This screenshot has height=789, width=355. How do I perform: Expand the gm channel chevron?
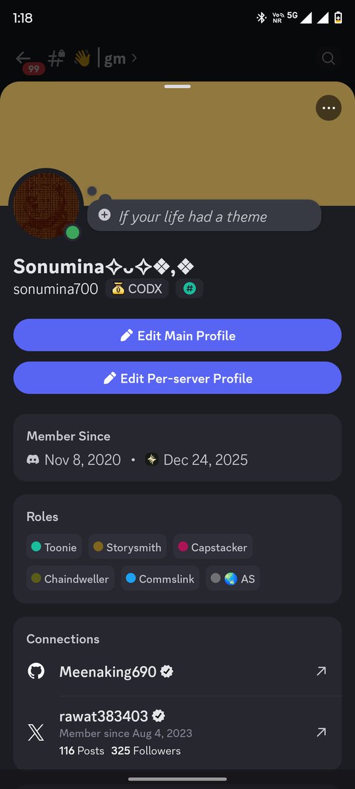135,59
